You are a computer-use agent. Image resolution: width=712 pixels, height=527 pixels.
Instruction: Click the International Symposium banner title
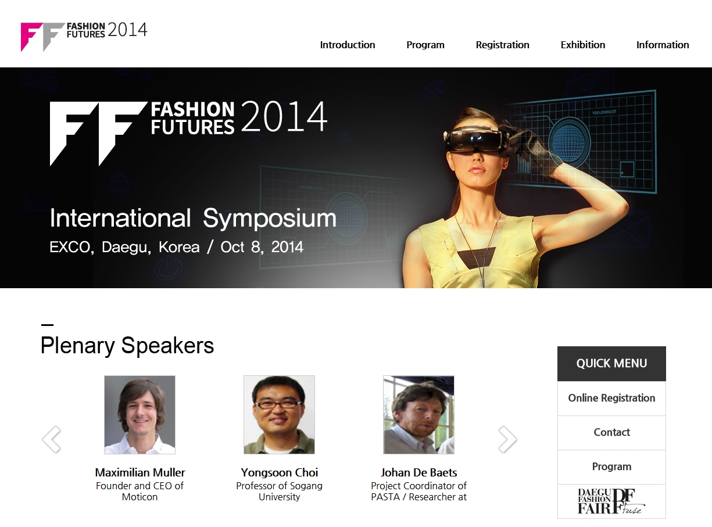tap(193, 218)
